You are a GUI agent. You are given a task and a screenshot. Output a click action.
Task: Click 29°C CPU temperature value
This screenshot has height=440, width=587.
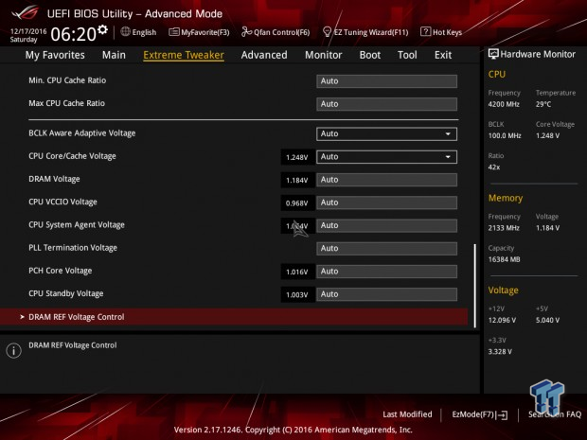tap(543, 104)
